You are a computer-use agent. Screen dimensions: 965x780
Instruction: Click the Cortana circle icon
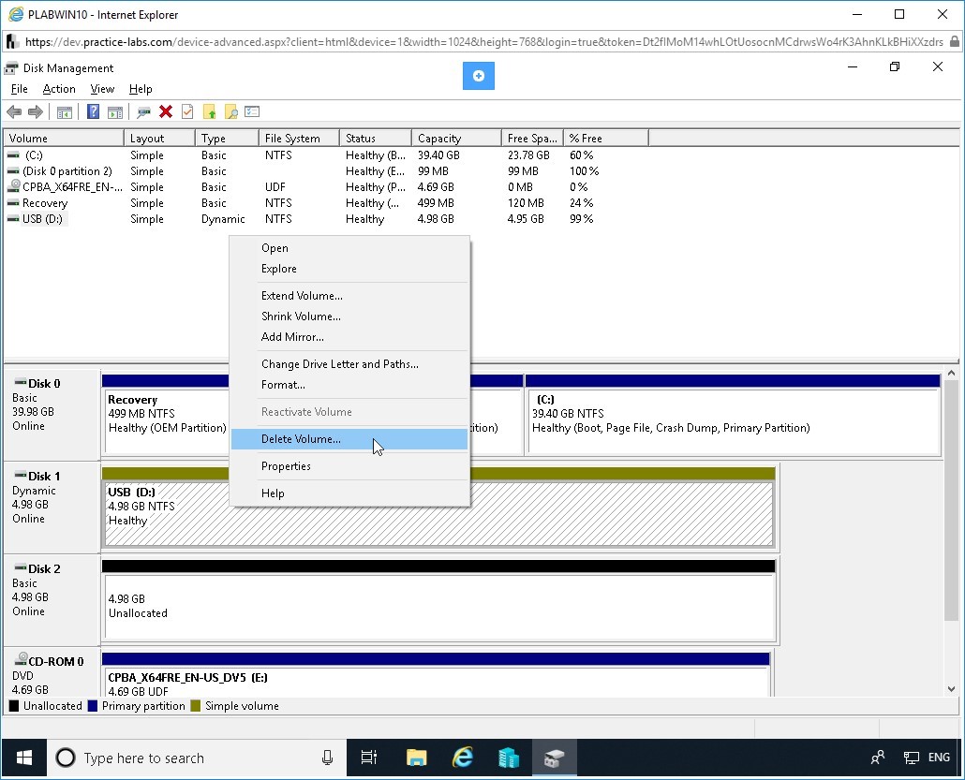pyautogui.click(x=66, y=758)
